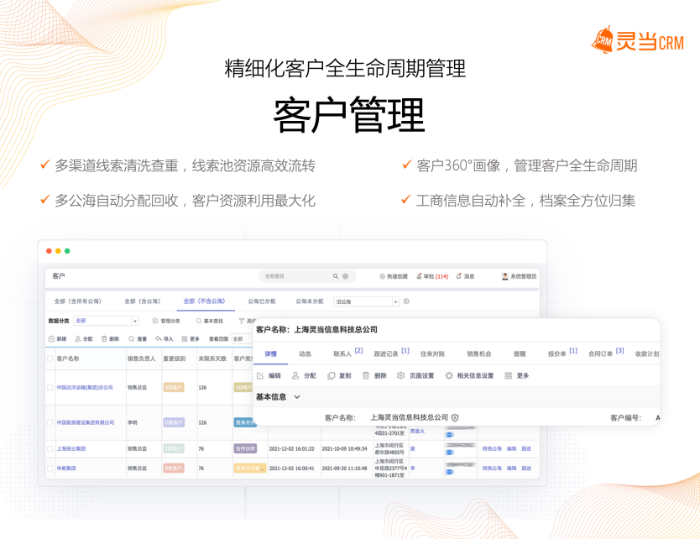Click the 导入 (import) icon in list toolbar
The height and width of the screenshot is (539, 700).
pos(158,339)
